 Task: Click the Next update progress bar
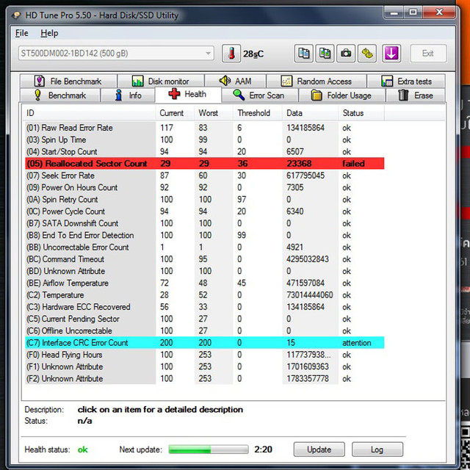209,449
